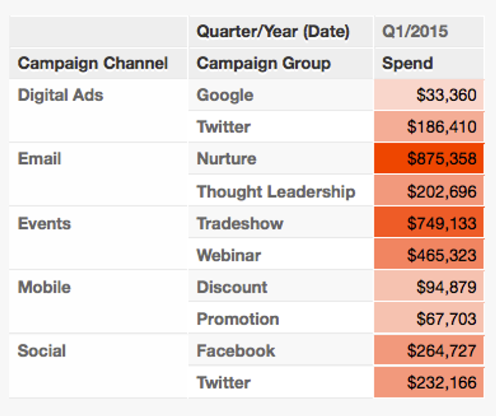Click the $749,133 spend cell
This screenshot has height=416, width=496.
coord(429,223)
